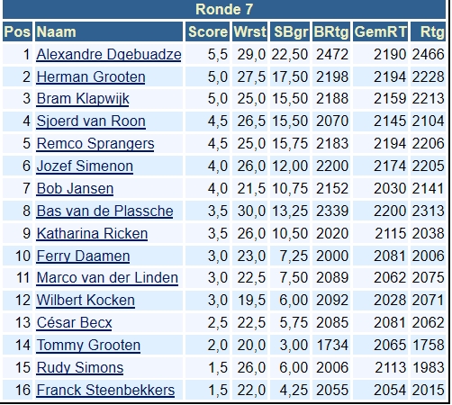Click Jozef Simenon link
Image resolution: width=452 pixels, height=405 pixels.
85,166
